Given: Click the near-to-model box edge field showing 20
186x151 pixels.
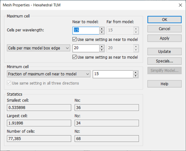Looking at the screenshot, I should 86,48.
